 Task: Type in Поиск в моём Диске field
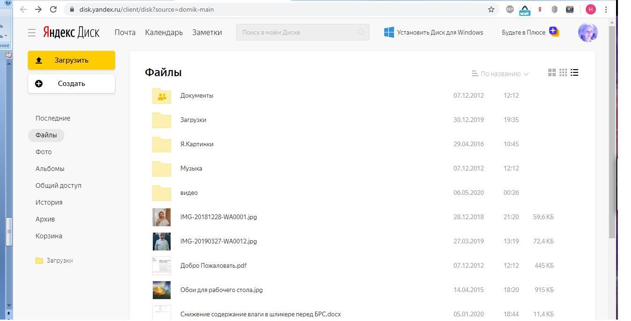[297, 32]
